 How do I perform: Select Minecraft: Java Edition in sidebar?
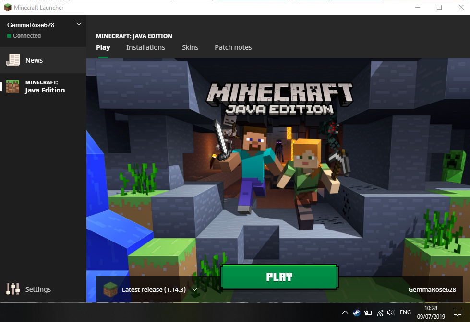coord(43,86)
